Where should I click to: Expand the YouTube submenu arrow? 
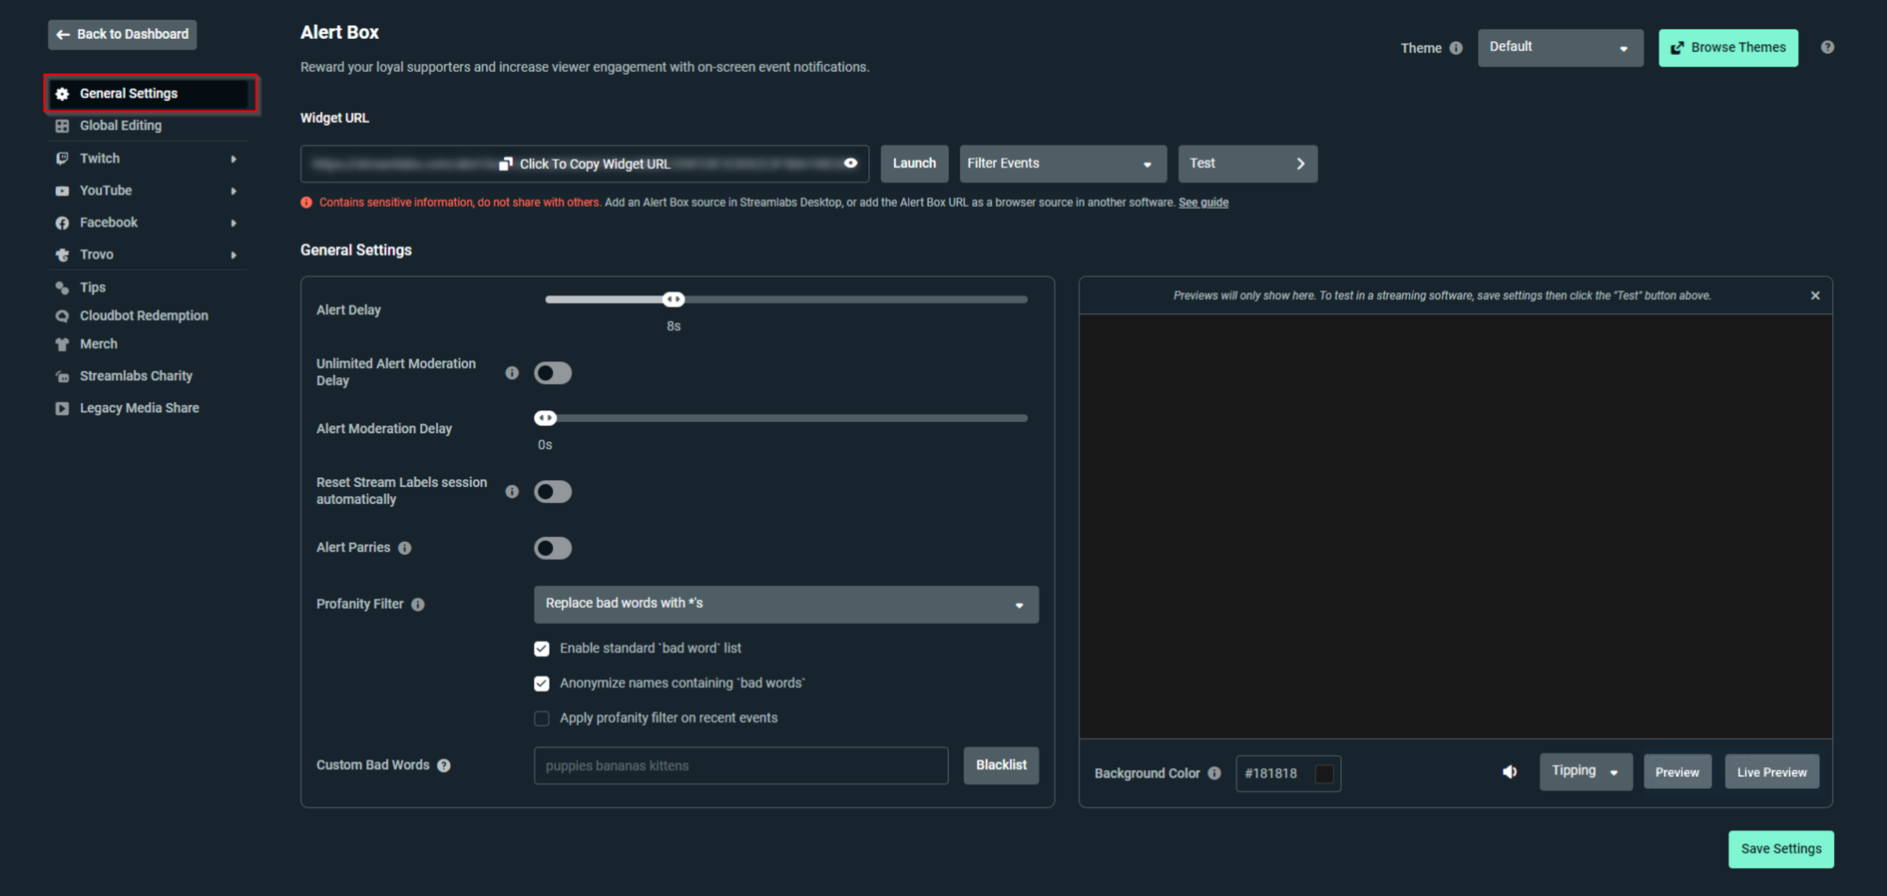234,191
